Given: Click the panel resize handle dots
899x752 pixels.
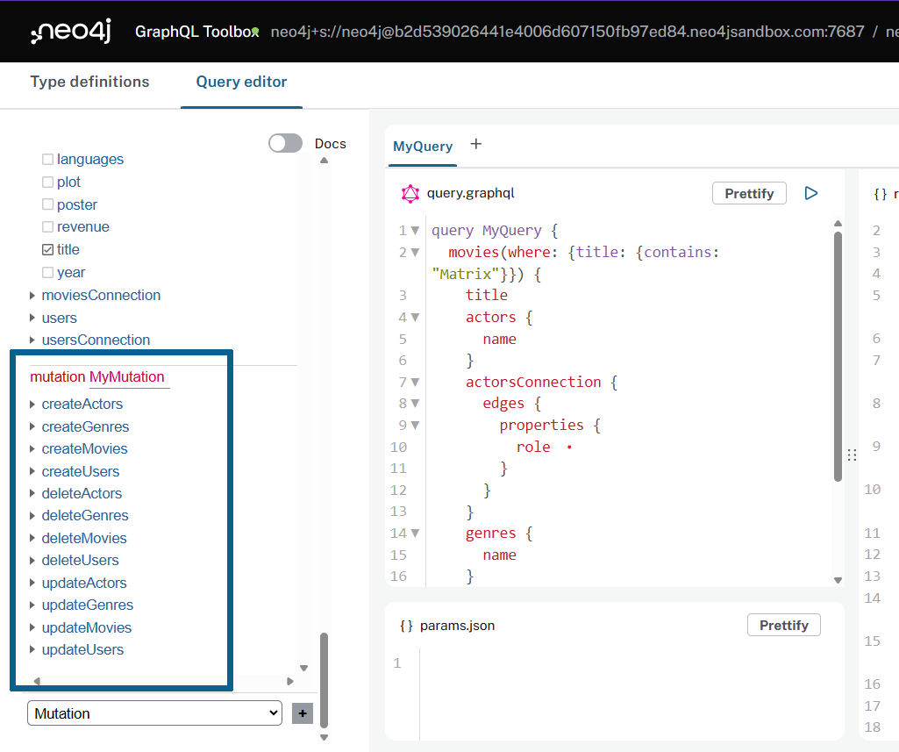Looking at the screenshot, I should pos(852,455).
